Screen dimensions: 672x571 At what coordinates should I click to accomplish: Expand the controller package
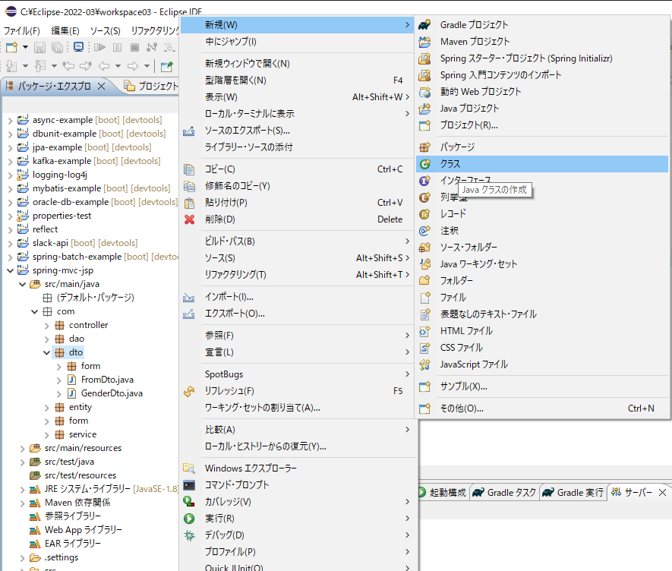tap(47, 326)
